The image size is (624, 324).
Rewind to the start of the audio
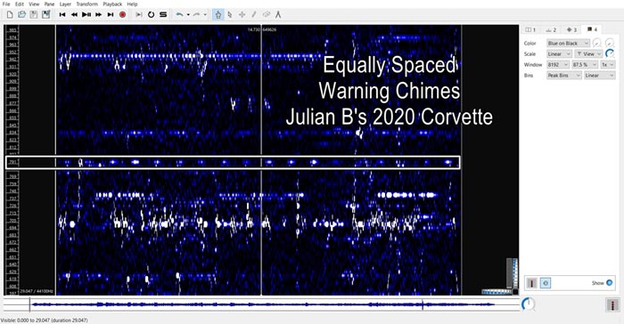[62, 15]
